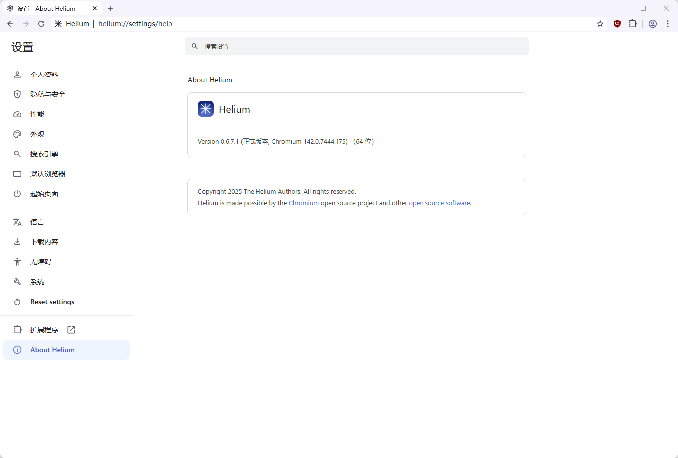The image size is (678, 458).
Task: Select 外观 in the sidebar
Action: [x=37, y=134]
